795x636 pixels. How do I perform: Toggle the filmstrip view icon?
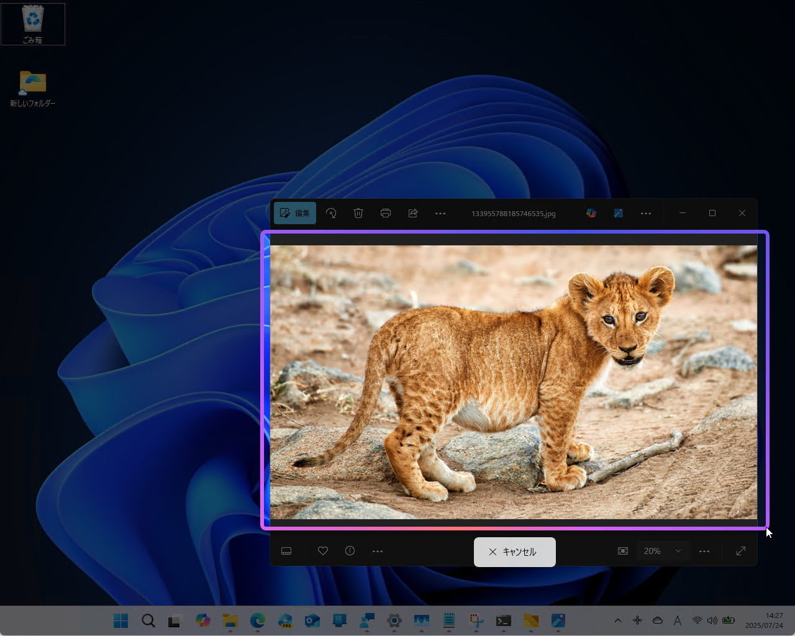286,551
